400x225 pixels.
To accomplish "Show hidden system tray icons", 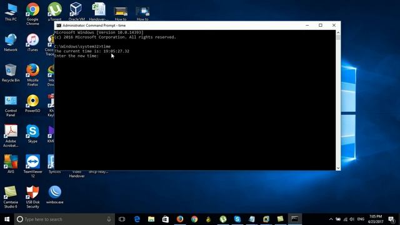I will 331,219.
